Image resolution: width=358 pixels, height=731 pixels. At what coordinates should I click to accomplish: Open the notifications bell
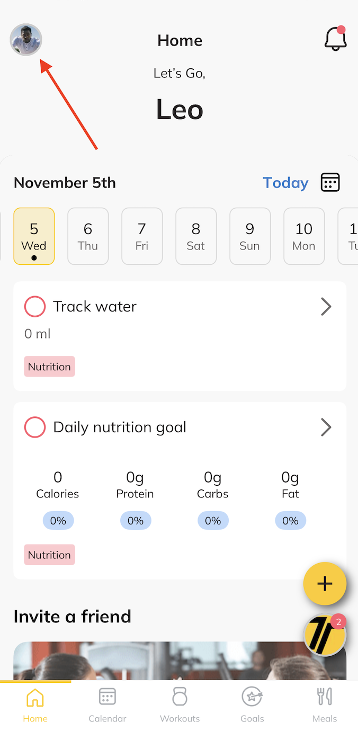pos(335,39)
